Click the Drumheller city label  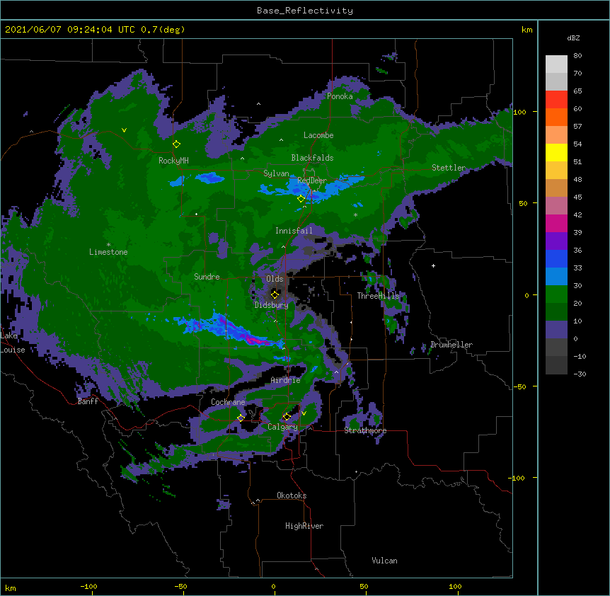coord(451,345)
